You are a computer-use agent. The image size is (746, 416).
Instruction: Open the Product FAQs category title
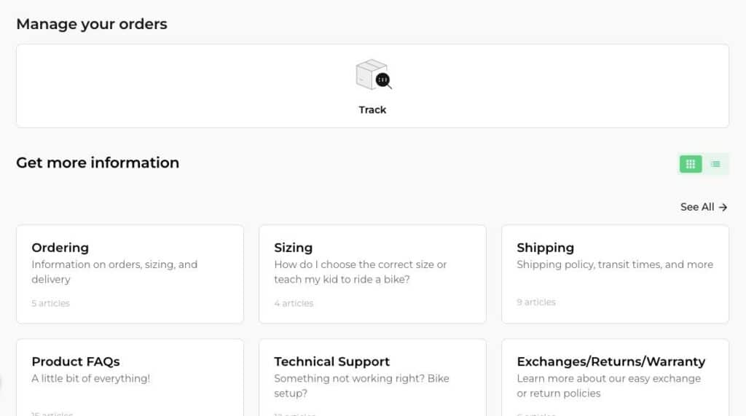pos(75,361)
